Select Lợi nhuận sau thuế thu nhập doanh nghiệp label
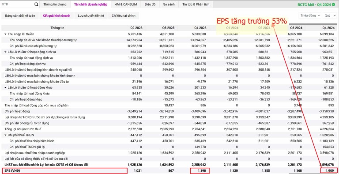The width and height of the screenshot is (339, 174). point(34,153)
